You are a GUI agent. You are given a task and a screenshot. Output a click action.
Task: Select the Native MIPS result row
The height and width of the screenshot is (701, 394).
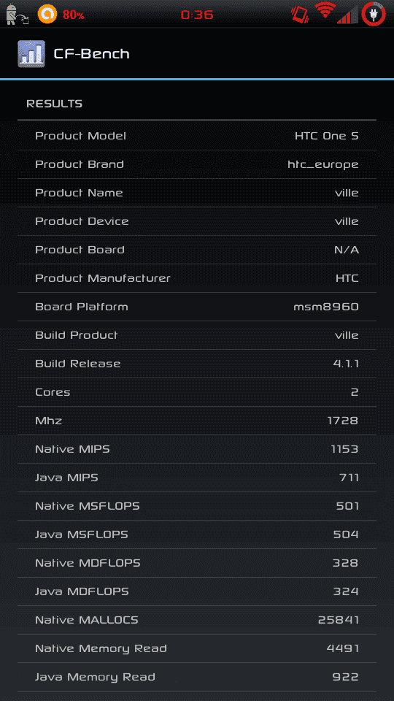pyautogui.click(x=197, y=449)
